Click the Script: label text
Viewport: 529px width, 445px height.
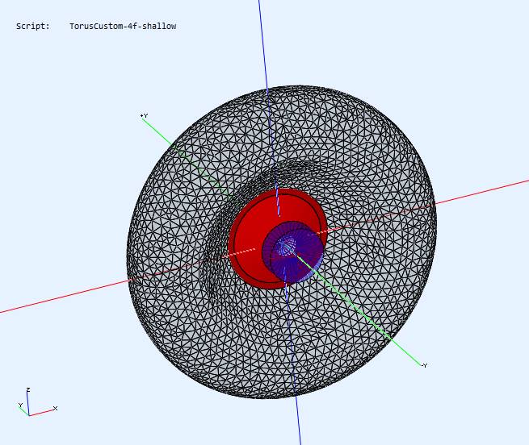tap(33, 27)
